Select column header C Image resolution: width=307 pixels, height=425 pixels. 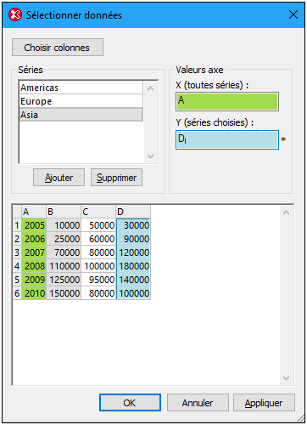point(98,212)
